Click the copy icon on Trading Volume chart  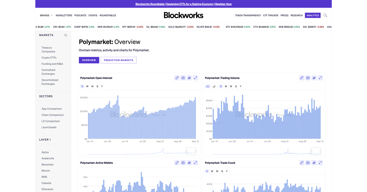pos(314,78)
